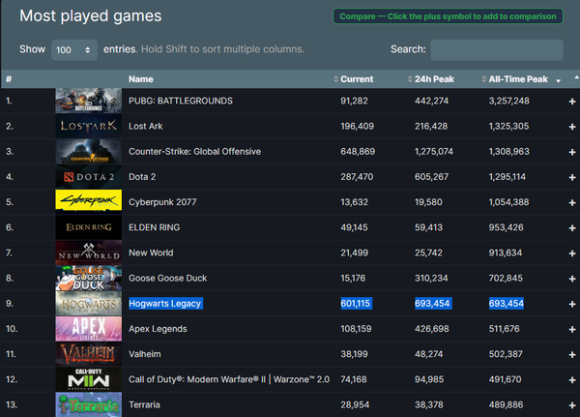580x417 pixels.
Task: Click the Apex Legends name link
Action: (158, 329)
